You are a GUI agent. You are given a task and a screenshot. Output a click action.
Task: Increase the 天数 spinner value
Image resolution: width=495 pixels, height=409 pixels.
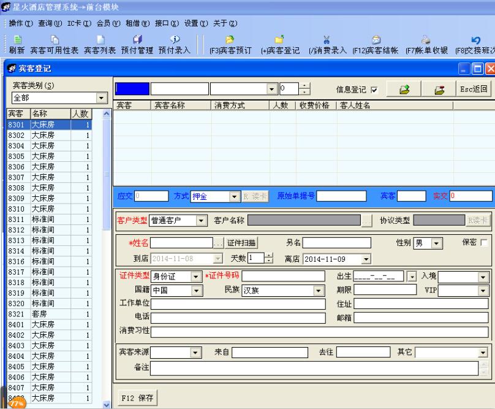(x=270, y=255)
